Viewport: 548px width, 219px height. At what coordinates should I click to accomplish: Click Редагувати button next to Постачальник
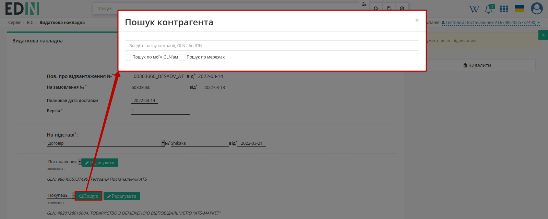[x=100, y=163]
